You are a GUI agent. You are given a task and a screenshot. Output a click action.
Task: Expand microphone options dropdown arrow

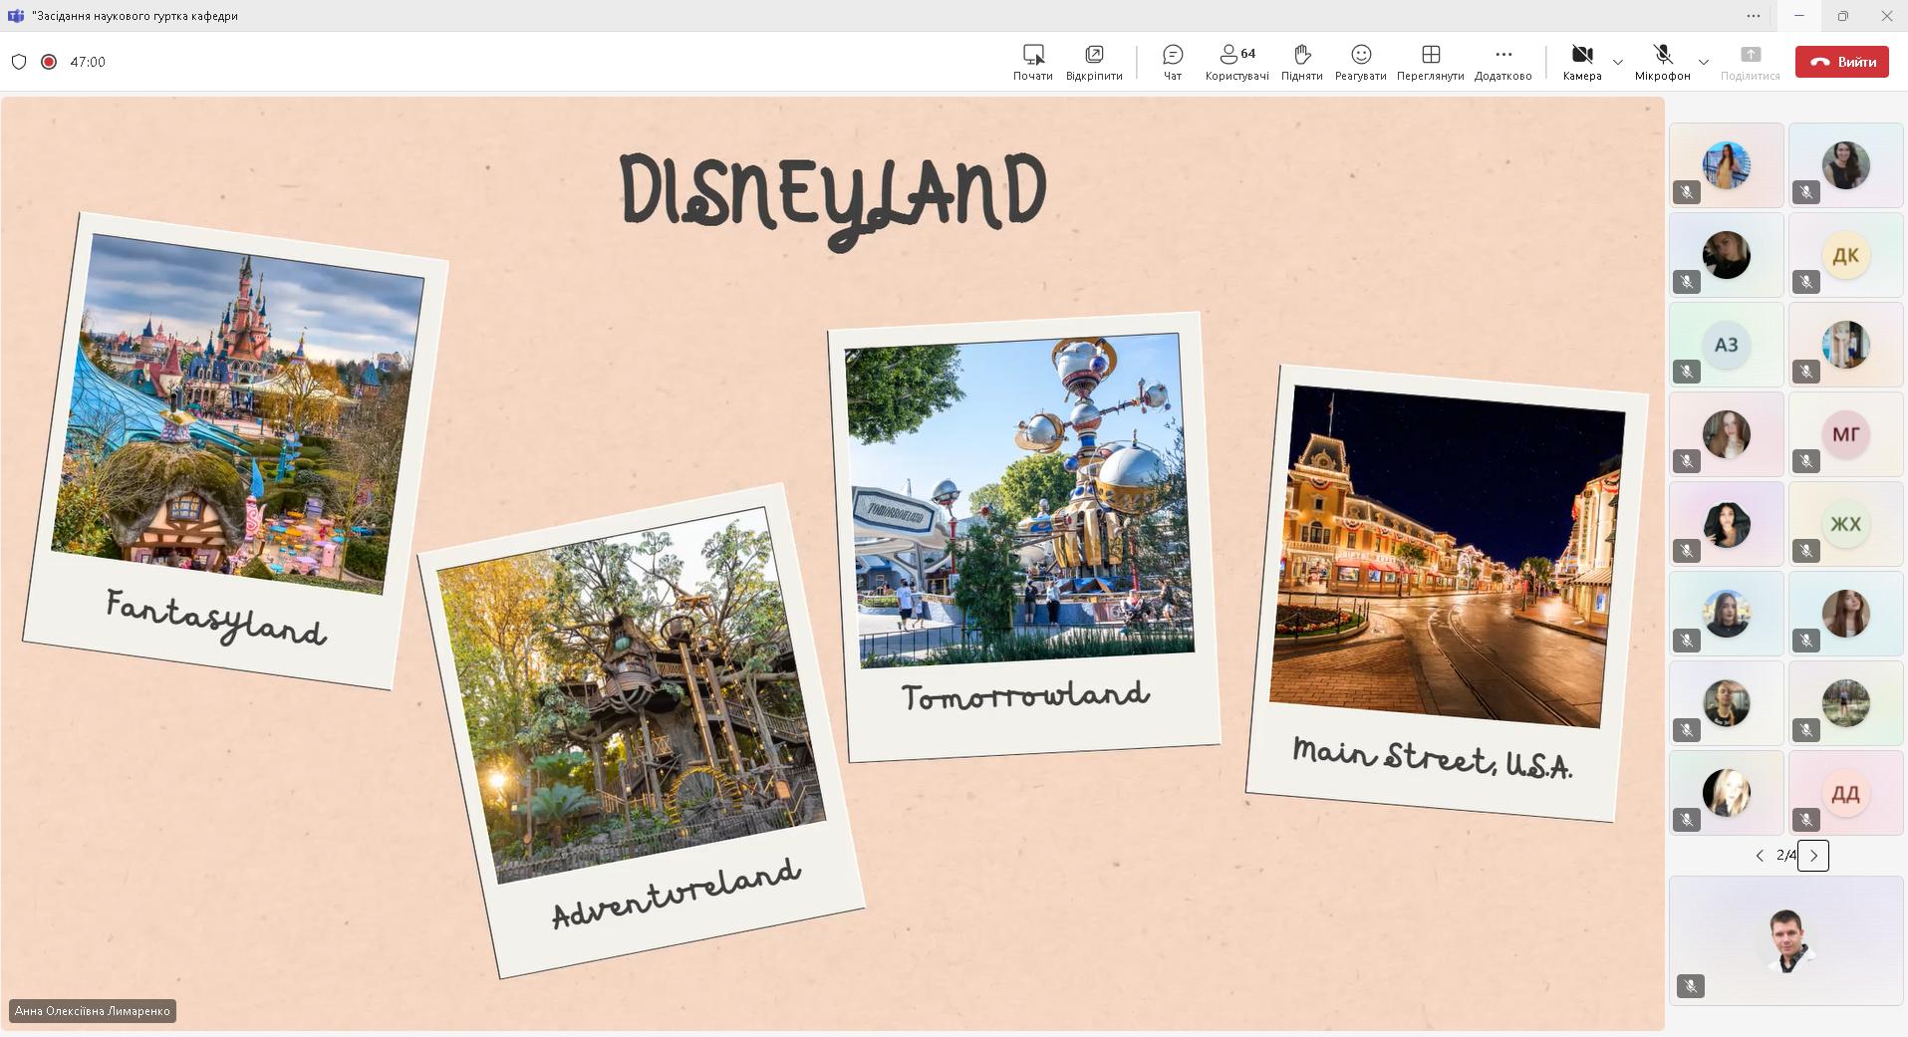coord(1703,62)
